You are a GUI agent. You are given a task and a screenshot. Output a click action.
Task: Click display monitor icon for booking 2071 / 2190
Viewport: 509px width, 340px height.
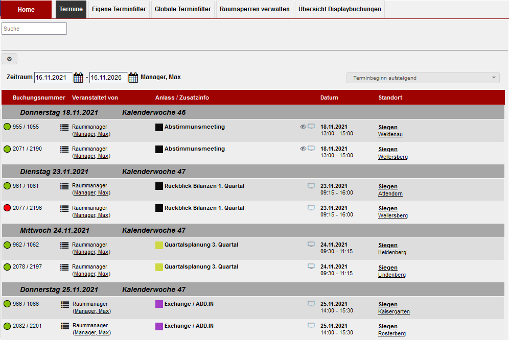(311, 149)
